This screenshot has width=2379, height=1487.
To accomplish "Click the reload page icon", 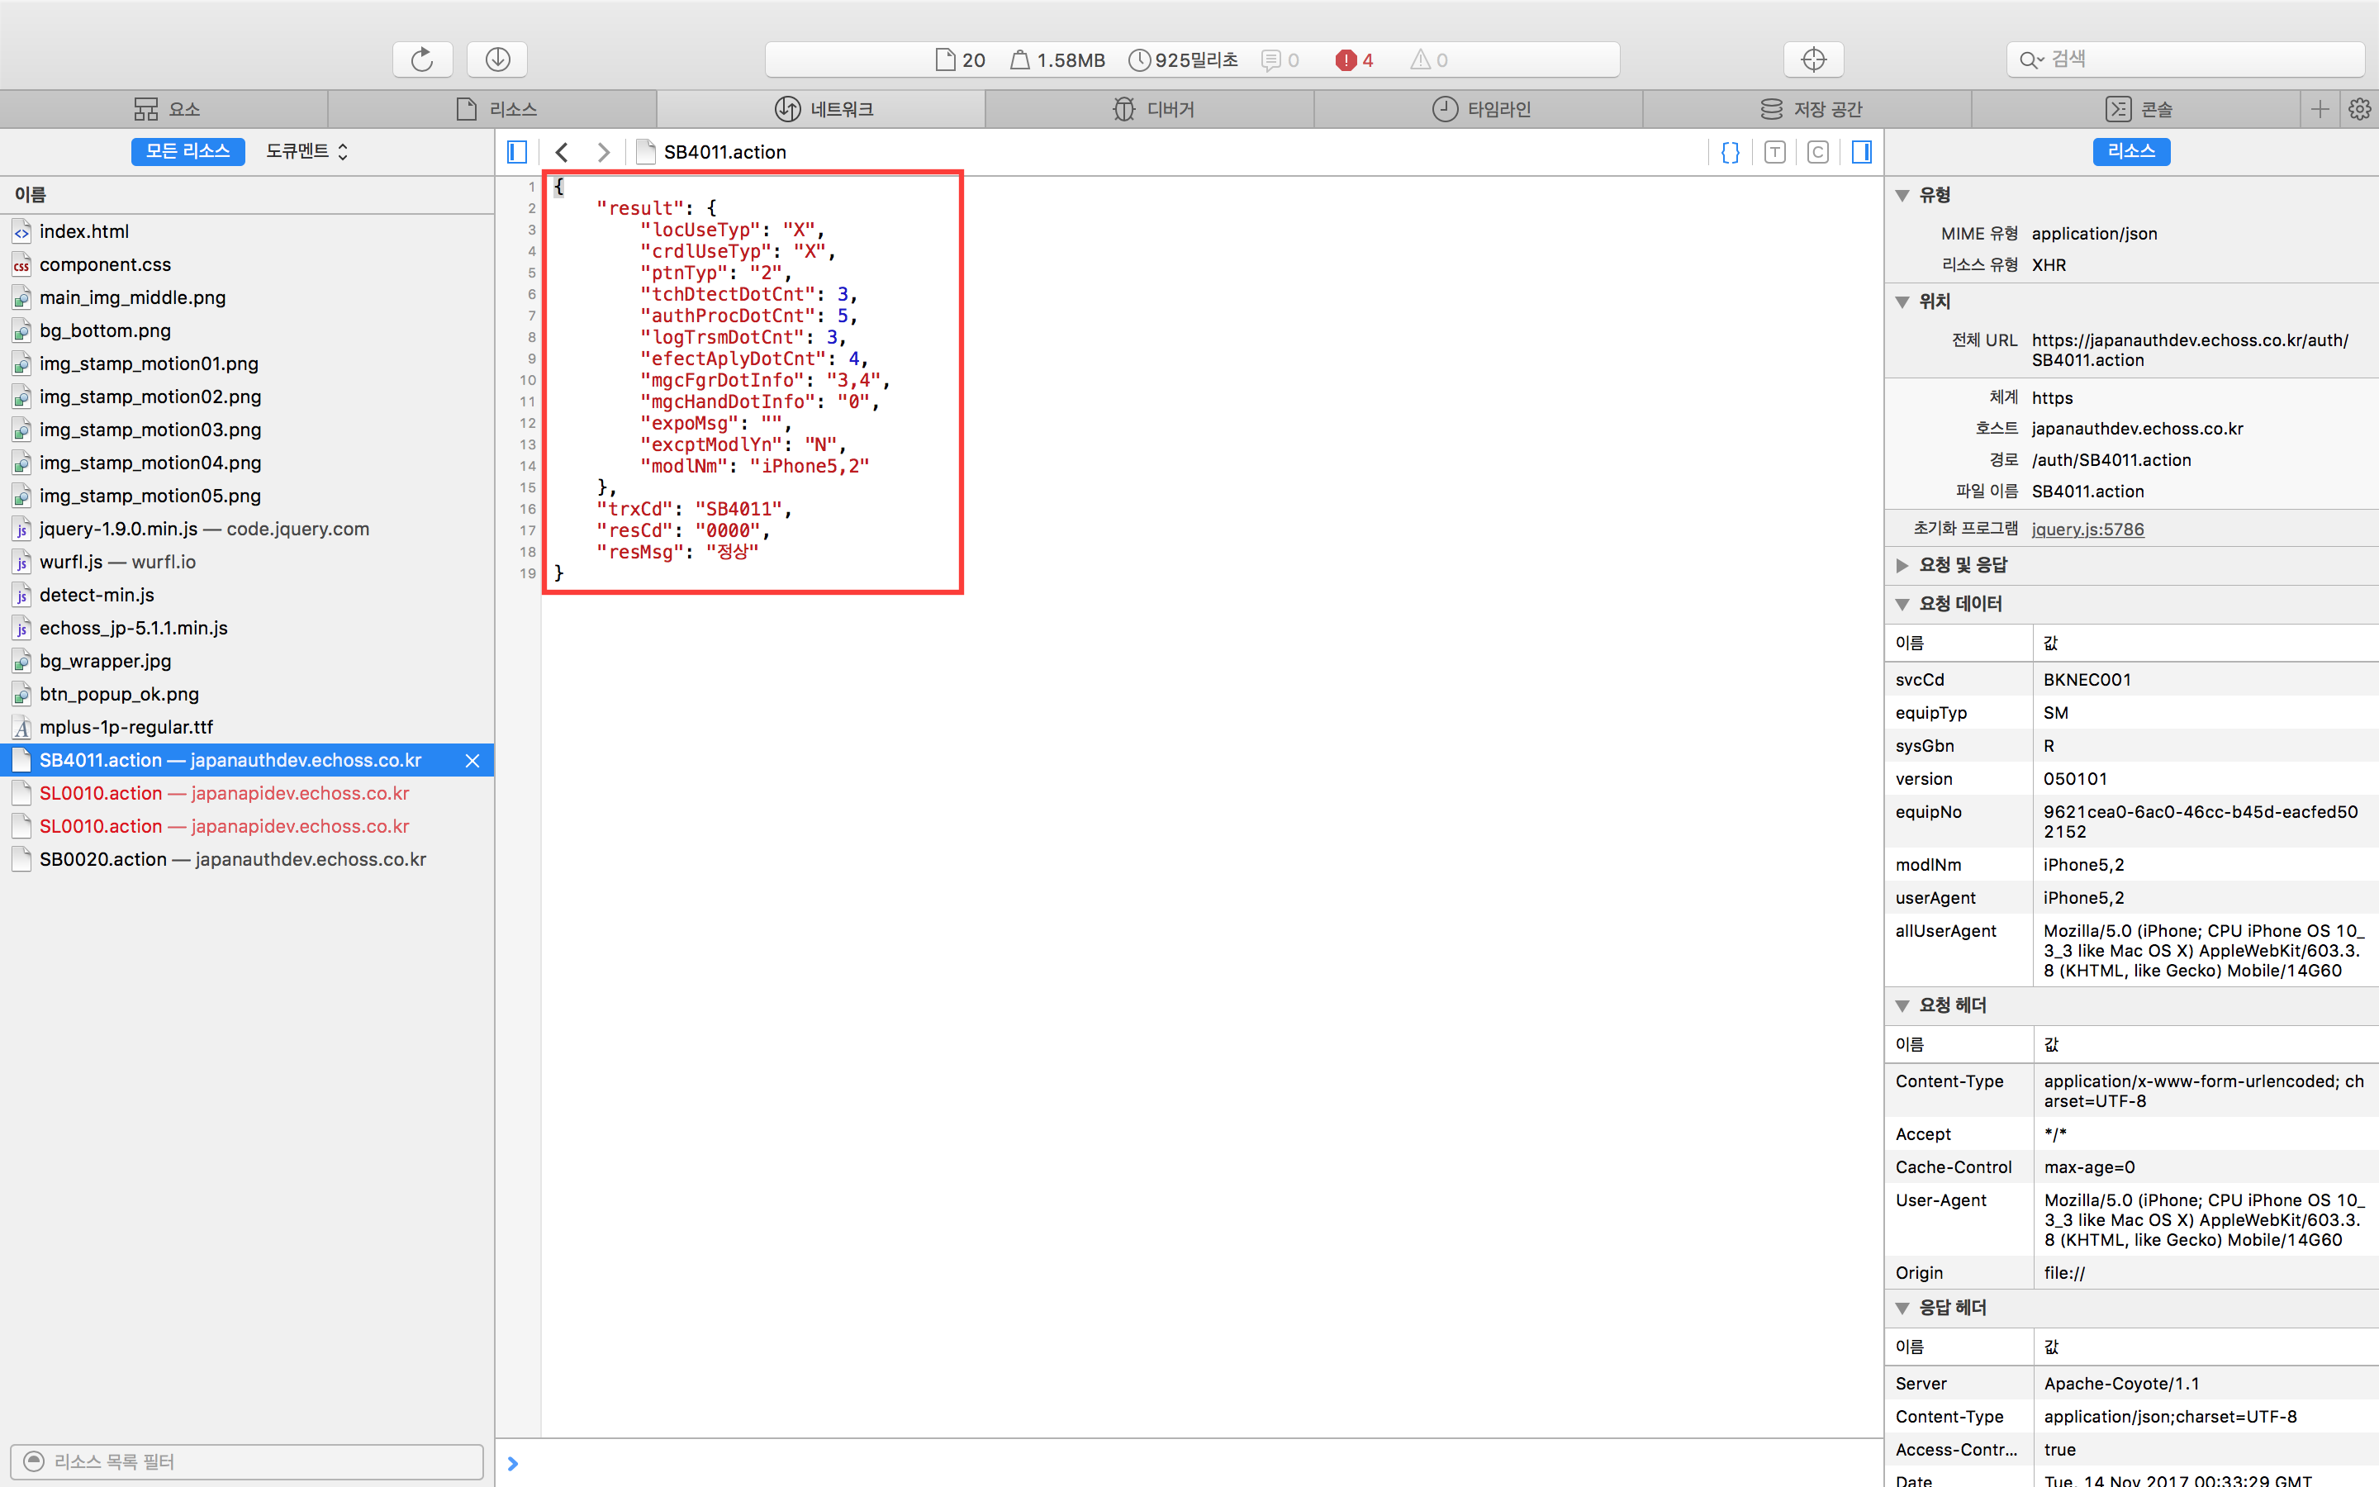I will click(423, 59).
